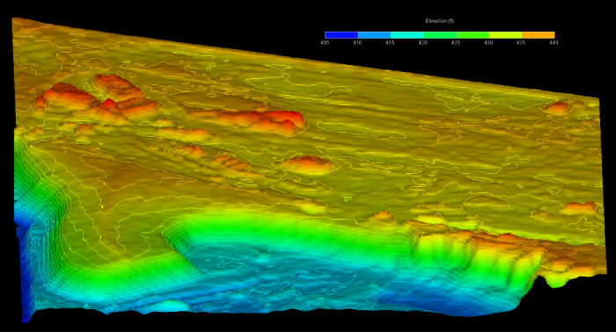Click the 420 tick label below the colorbar

[422, 43]
